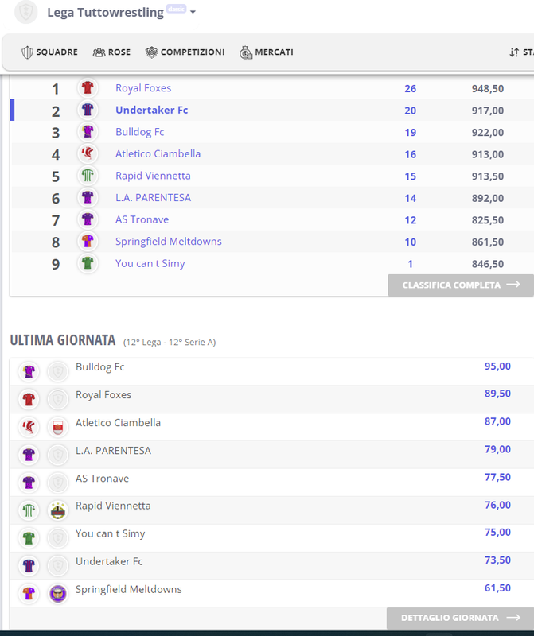The height and width of the screenshot is (636, 534).
Task: Open L.A. PARENTESA link in standings
Action: click(153, 197)
